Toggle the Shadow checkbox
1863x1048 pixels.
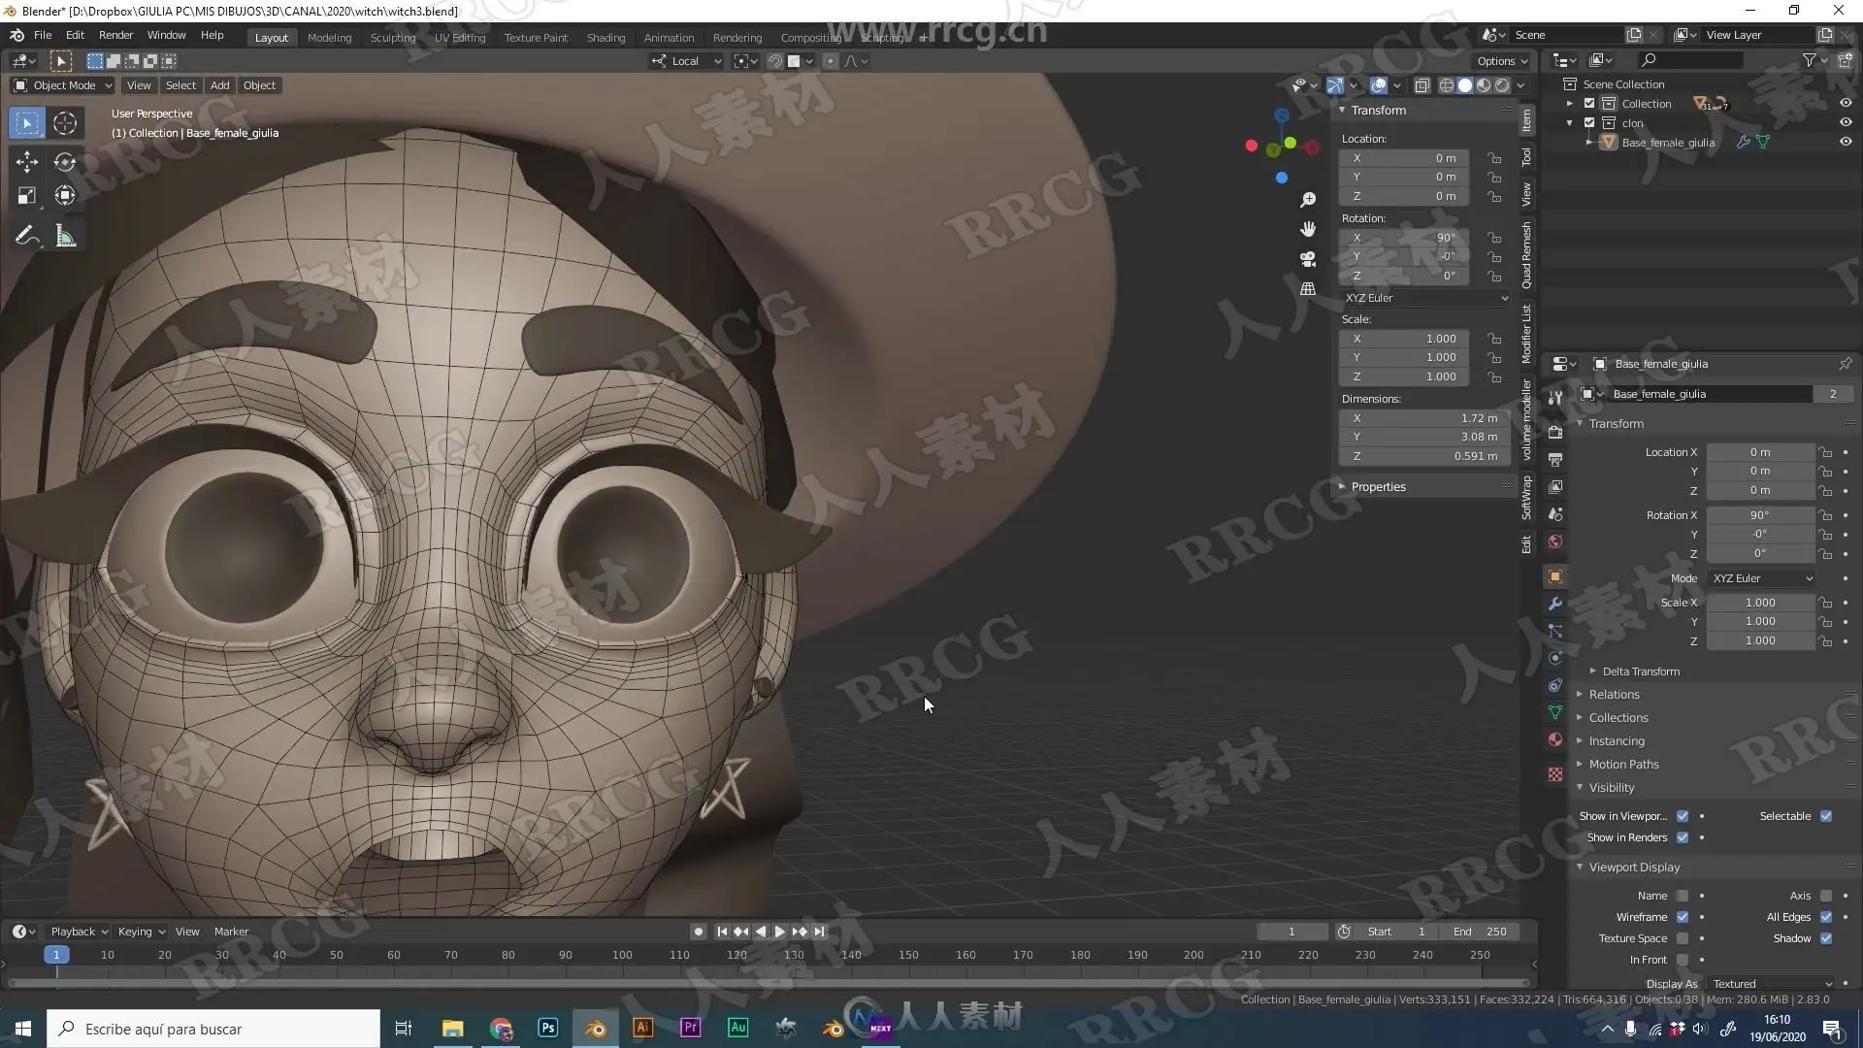click(1826, 938)
